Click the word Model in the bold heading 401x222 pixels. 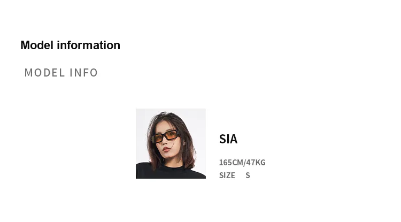coord(37,45)
